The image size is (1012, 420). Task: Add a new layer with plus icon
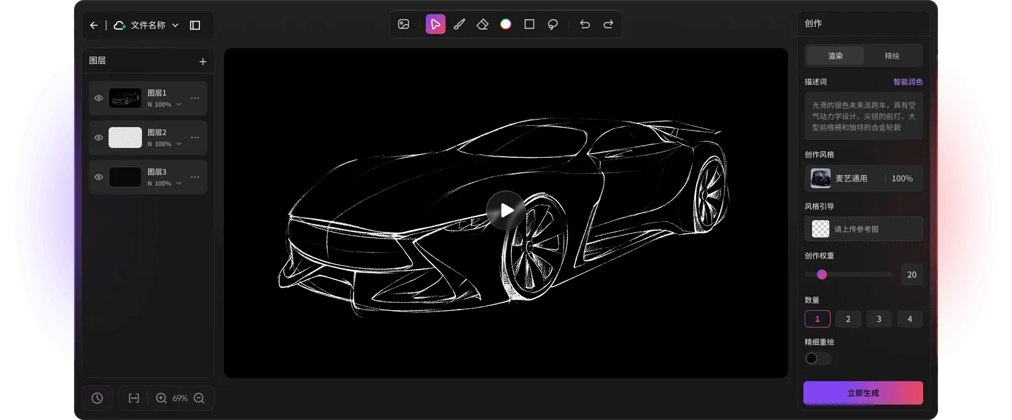(202, 62)
